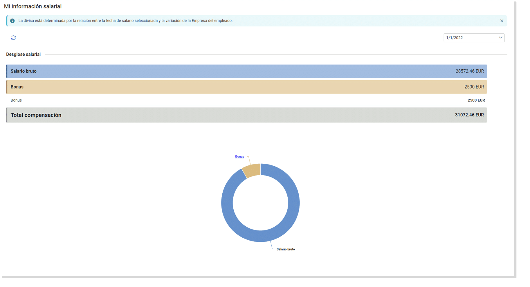Screen dimensions: 530x287
Task: Click the info icon in the banner
Action: pyautogui.click(x=12, y=21)
